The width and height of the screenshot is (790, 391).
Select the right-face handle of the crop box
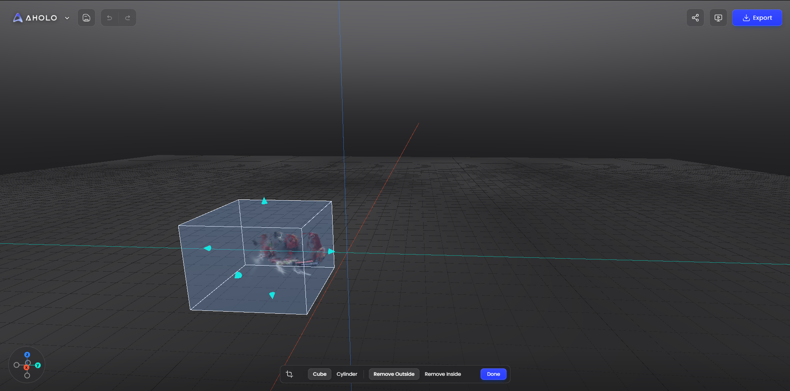[x=331, y=251]
